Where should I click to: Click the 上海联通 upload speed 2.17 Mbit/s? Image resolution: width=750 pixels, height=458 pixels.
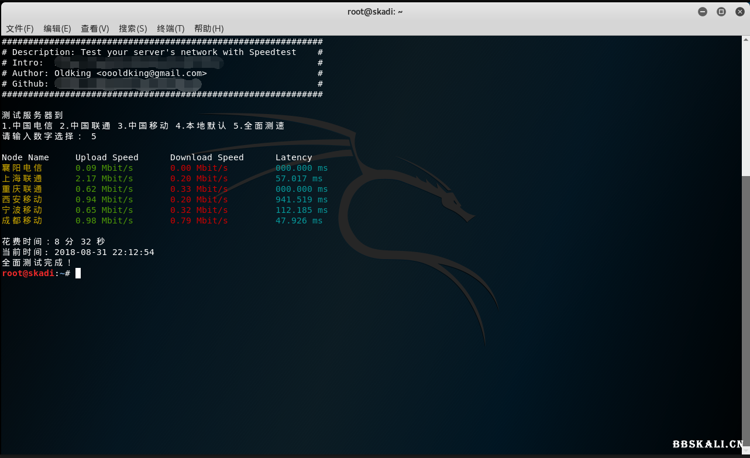click(104, 178)
